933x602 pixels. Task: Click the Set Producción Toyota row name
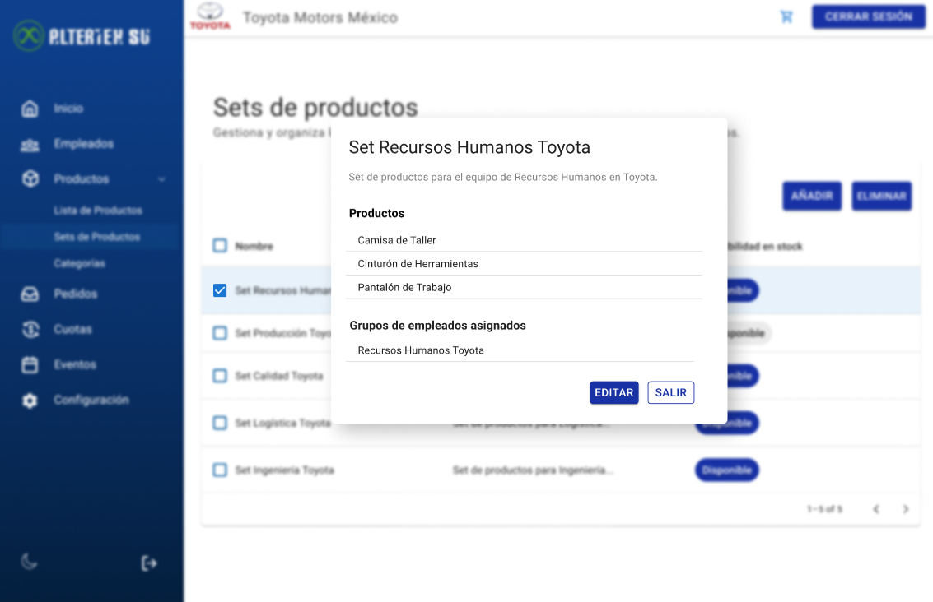point(282,333)
